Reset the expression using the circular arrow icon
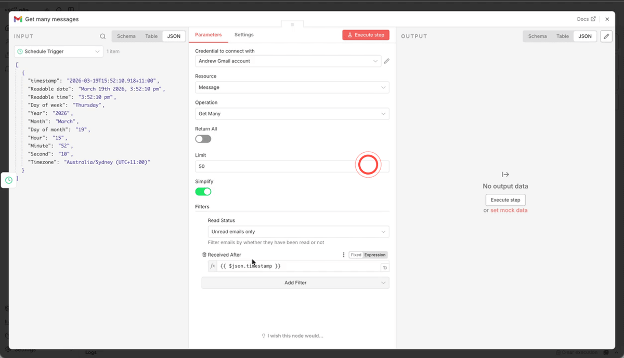The width and height of the screenshot is (624, 358). pyautogui.click(x=384, y=267)
